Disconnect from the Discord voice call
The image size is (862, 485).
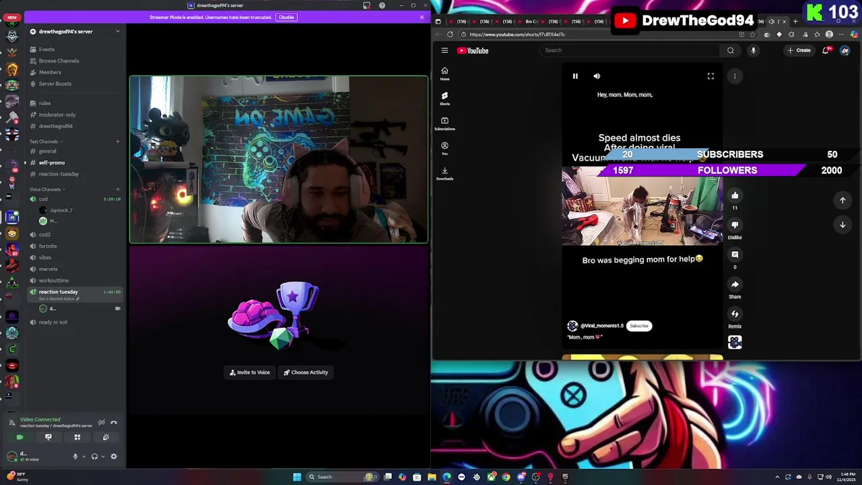[114, 422]
